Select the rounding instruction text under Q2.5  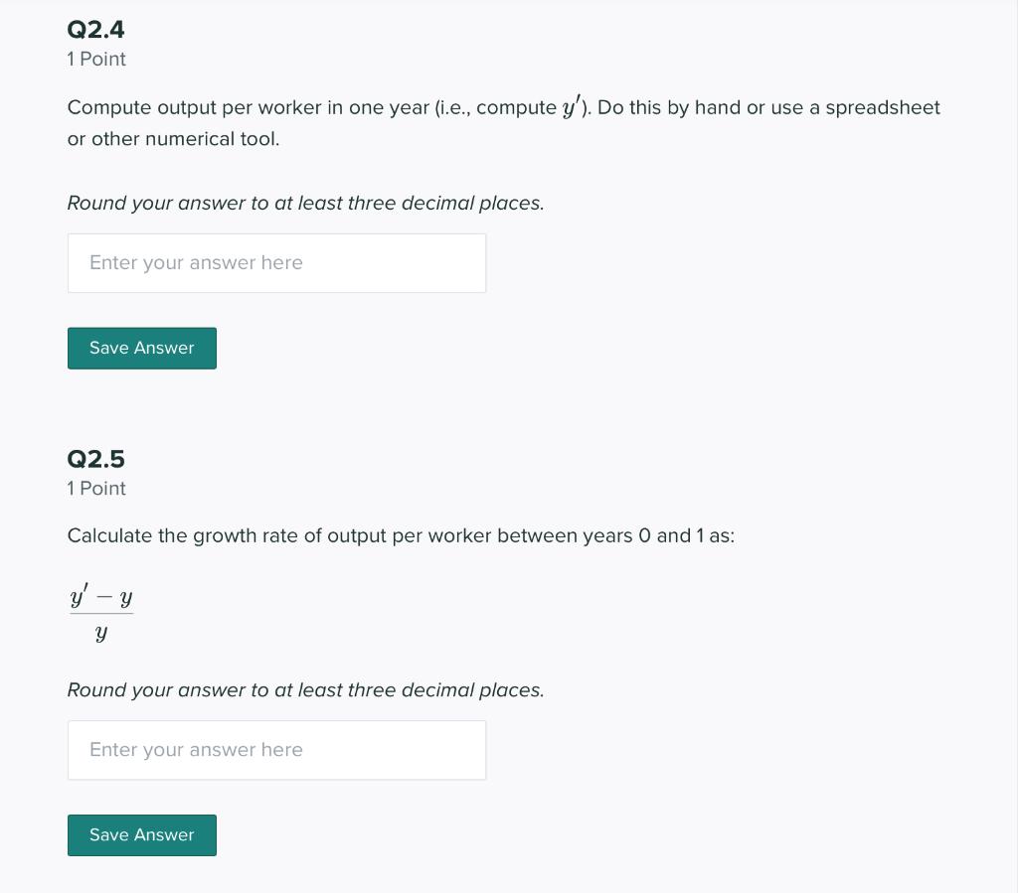tap(305, 689)
